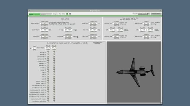190x106 pixels.
Task: Click the semi-length value field
Action: [44, 23]
